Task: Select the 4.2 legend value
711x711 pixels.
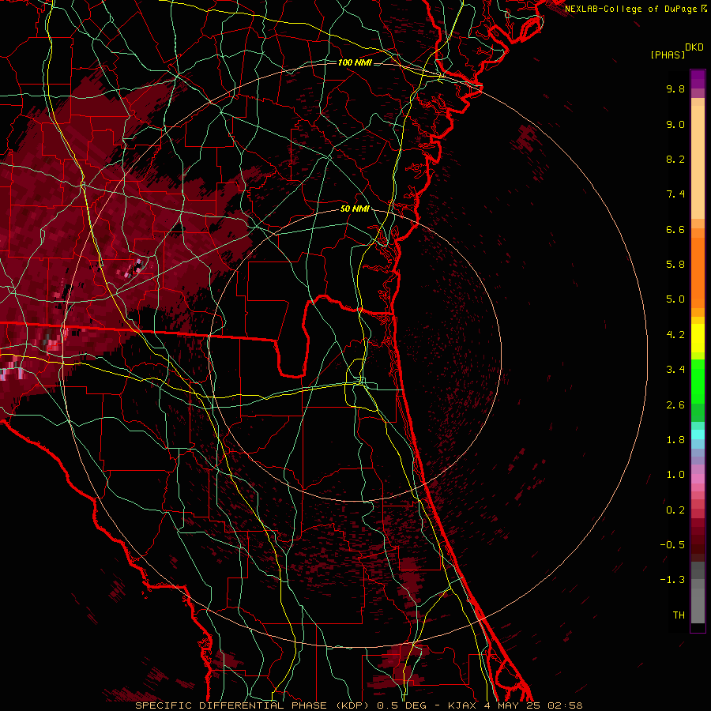Action: click(675, 335)
